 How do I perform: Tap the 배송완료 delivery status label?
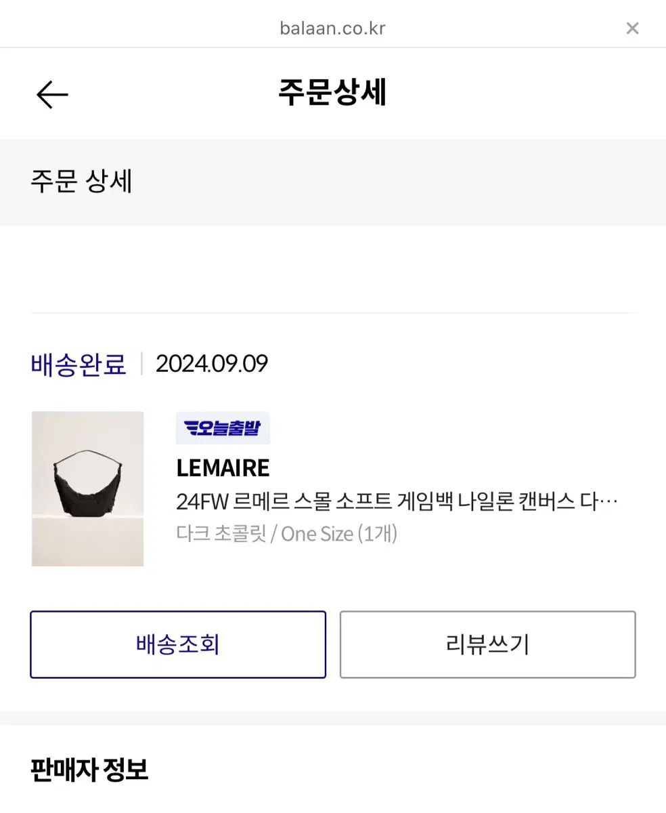79,364
